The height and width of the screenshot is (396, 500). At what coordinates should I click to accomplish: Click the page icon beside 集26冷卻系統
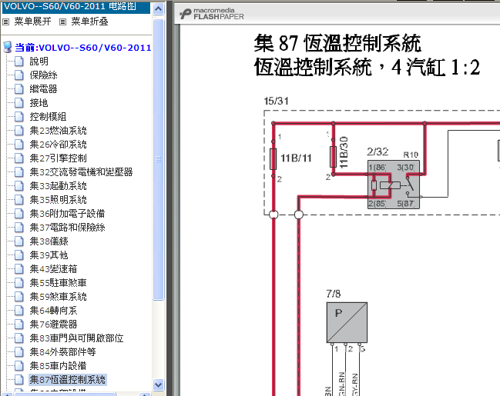pos(19,145)
